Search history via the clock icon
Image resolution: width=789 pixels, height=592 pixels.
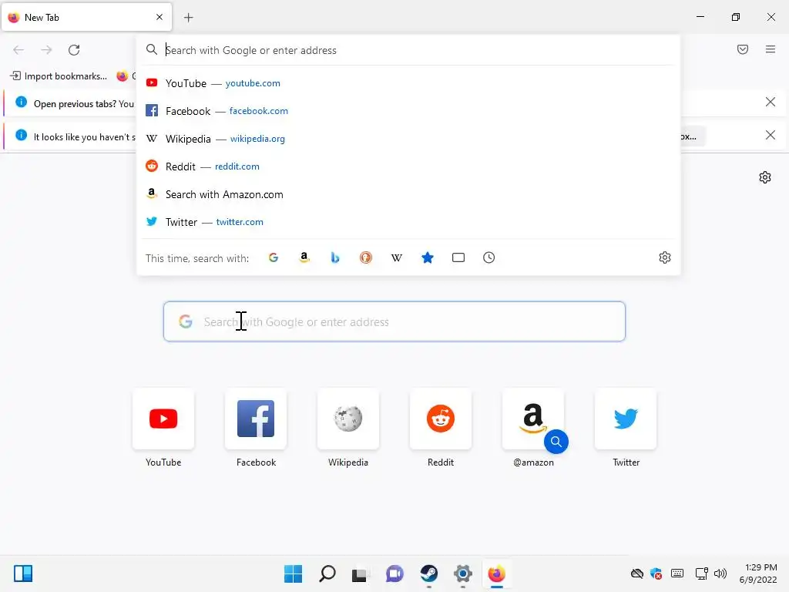(489, 257)
